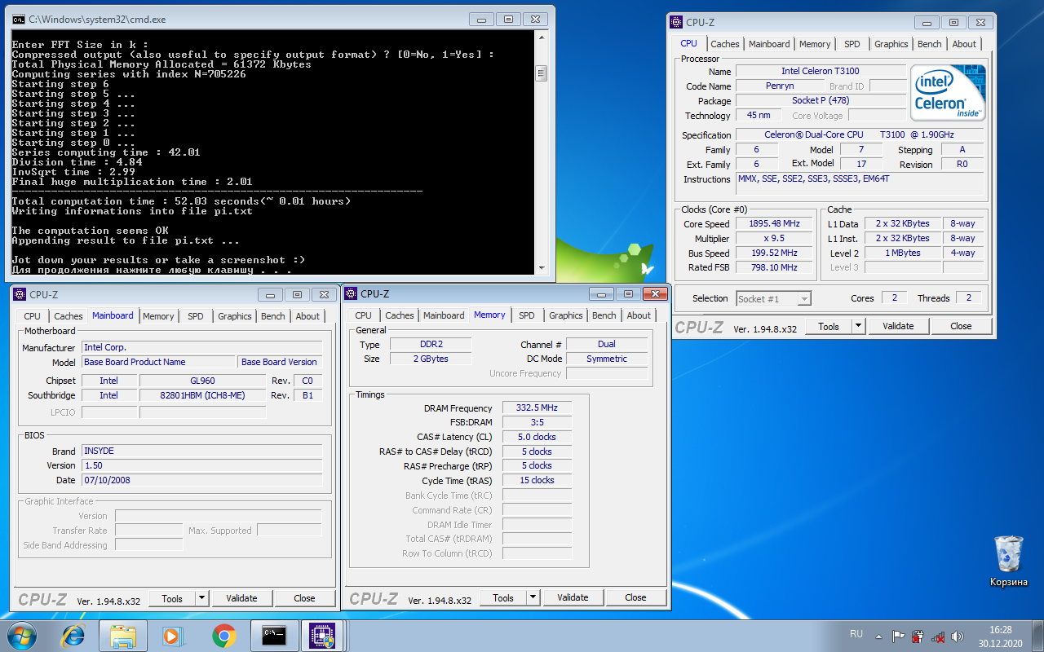1044x652 pixels.
Task: Click cmd.exe title bar icon
Action: [18, 19]
